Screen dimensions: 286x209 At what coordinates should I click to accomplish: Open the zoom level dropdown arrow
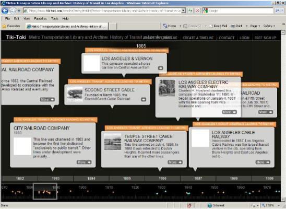279,205
